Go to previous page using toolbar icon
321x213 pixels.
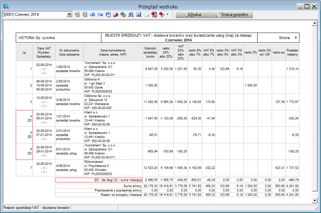[77, 14]
